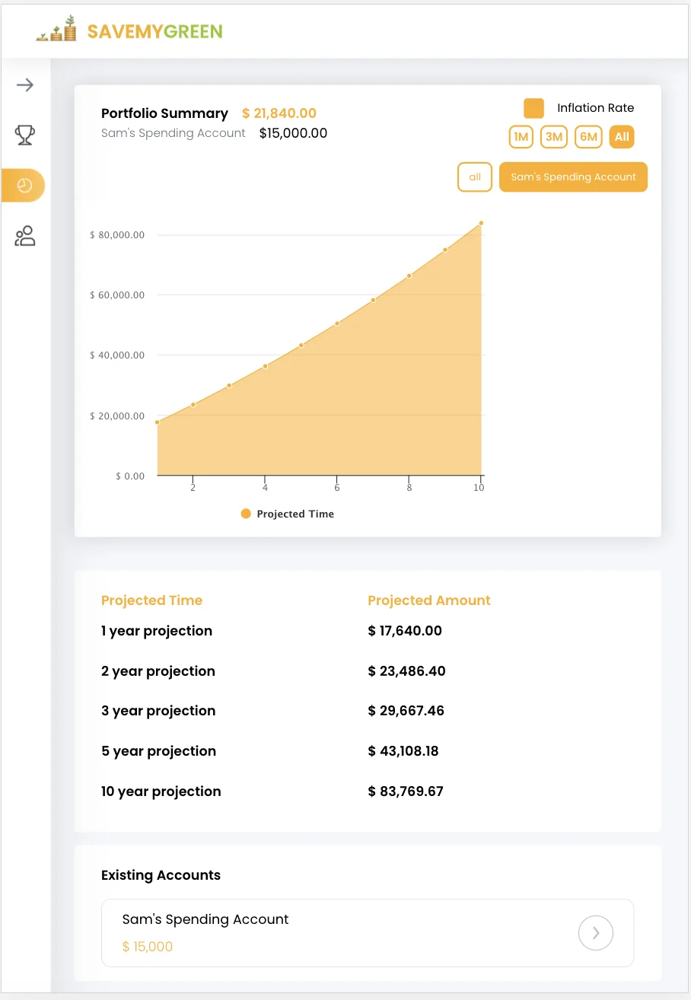Image resolution: width=691 pixels, height=1000 pixels.
Task: Click the 10 year projection row
Action: point(161,791)
